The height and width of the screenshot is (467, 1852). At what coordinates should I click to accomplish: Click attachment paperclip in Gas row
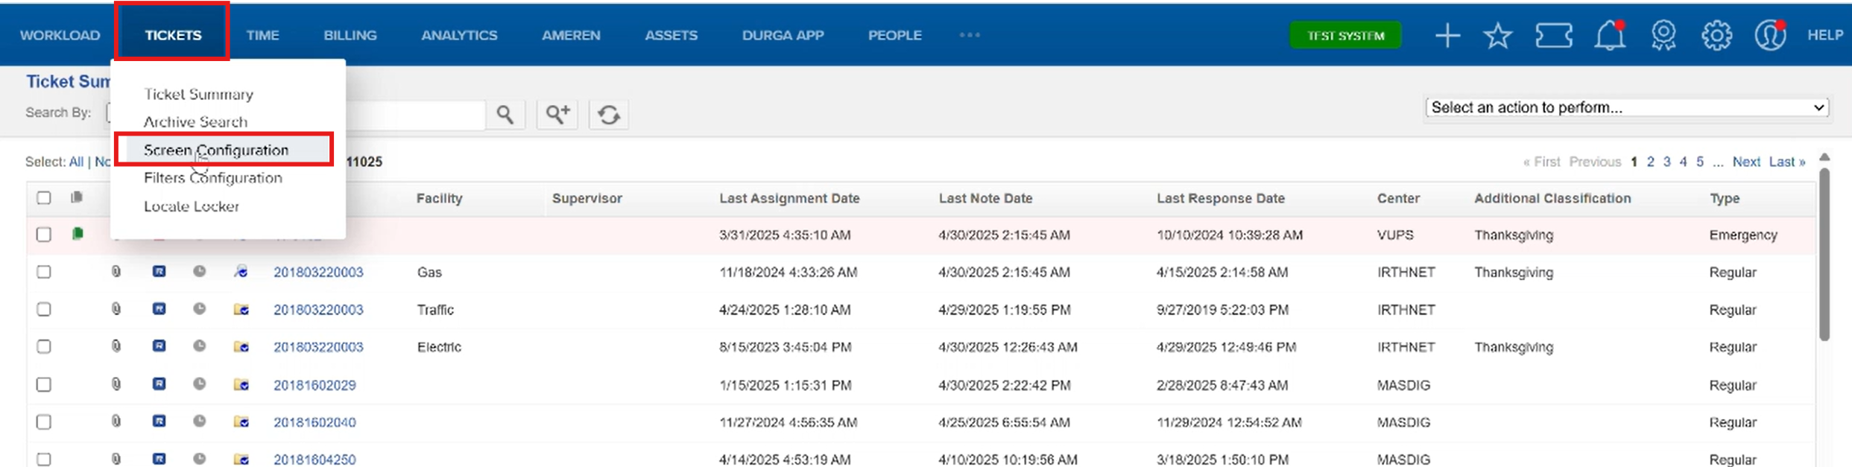[x=116, y=272]
